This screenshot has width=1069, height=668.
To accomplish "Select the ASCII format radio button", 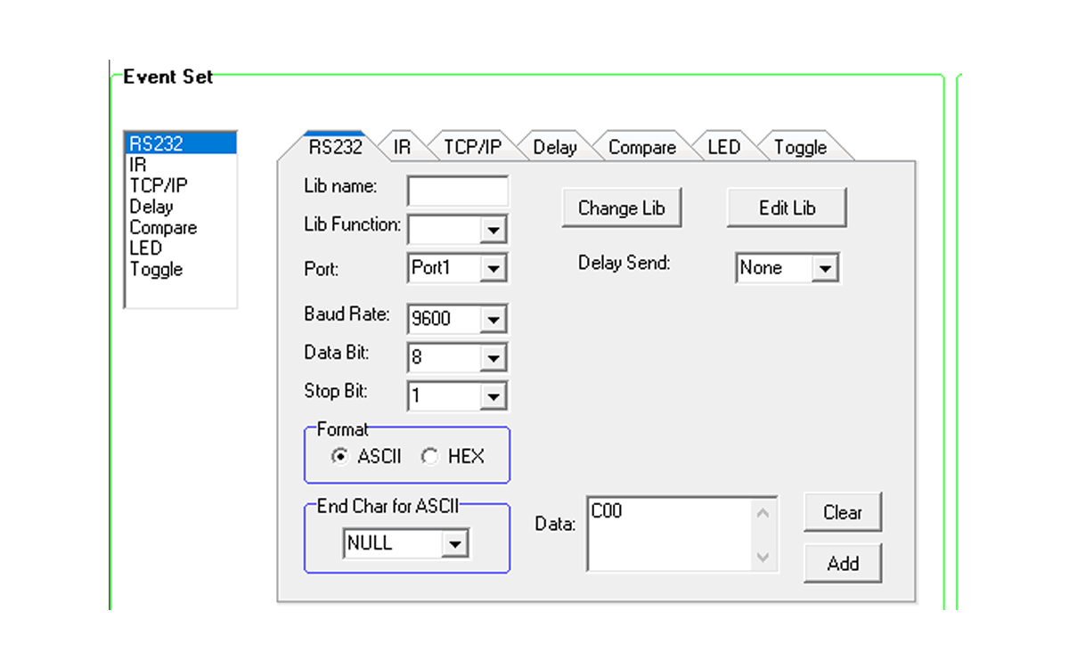I will point(339,457).
